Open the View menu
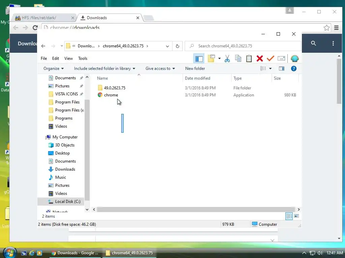345x258 pixels. click(x=68, y=58)
